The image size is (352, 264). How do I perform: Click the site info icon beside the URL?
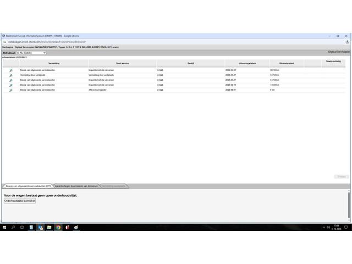click(4, 42)
